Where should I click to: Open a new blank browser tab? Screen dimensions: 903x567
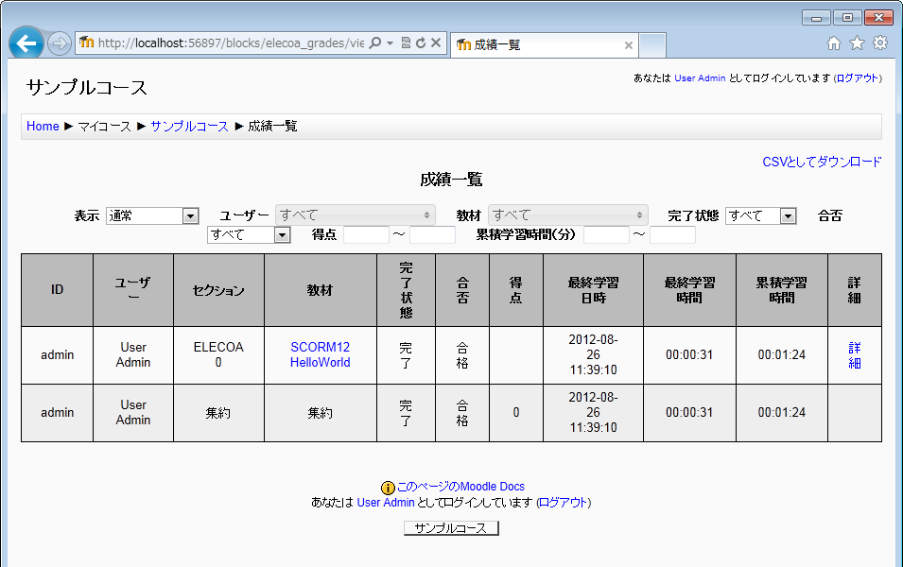(x=653, y=44)
